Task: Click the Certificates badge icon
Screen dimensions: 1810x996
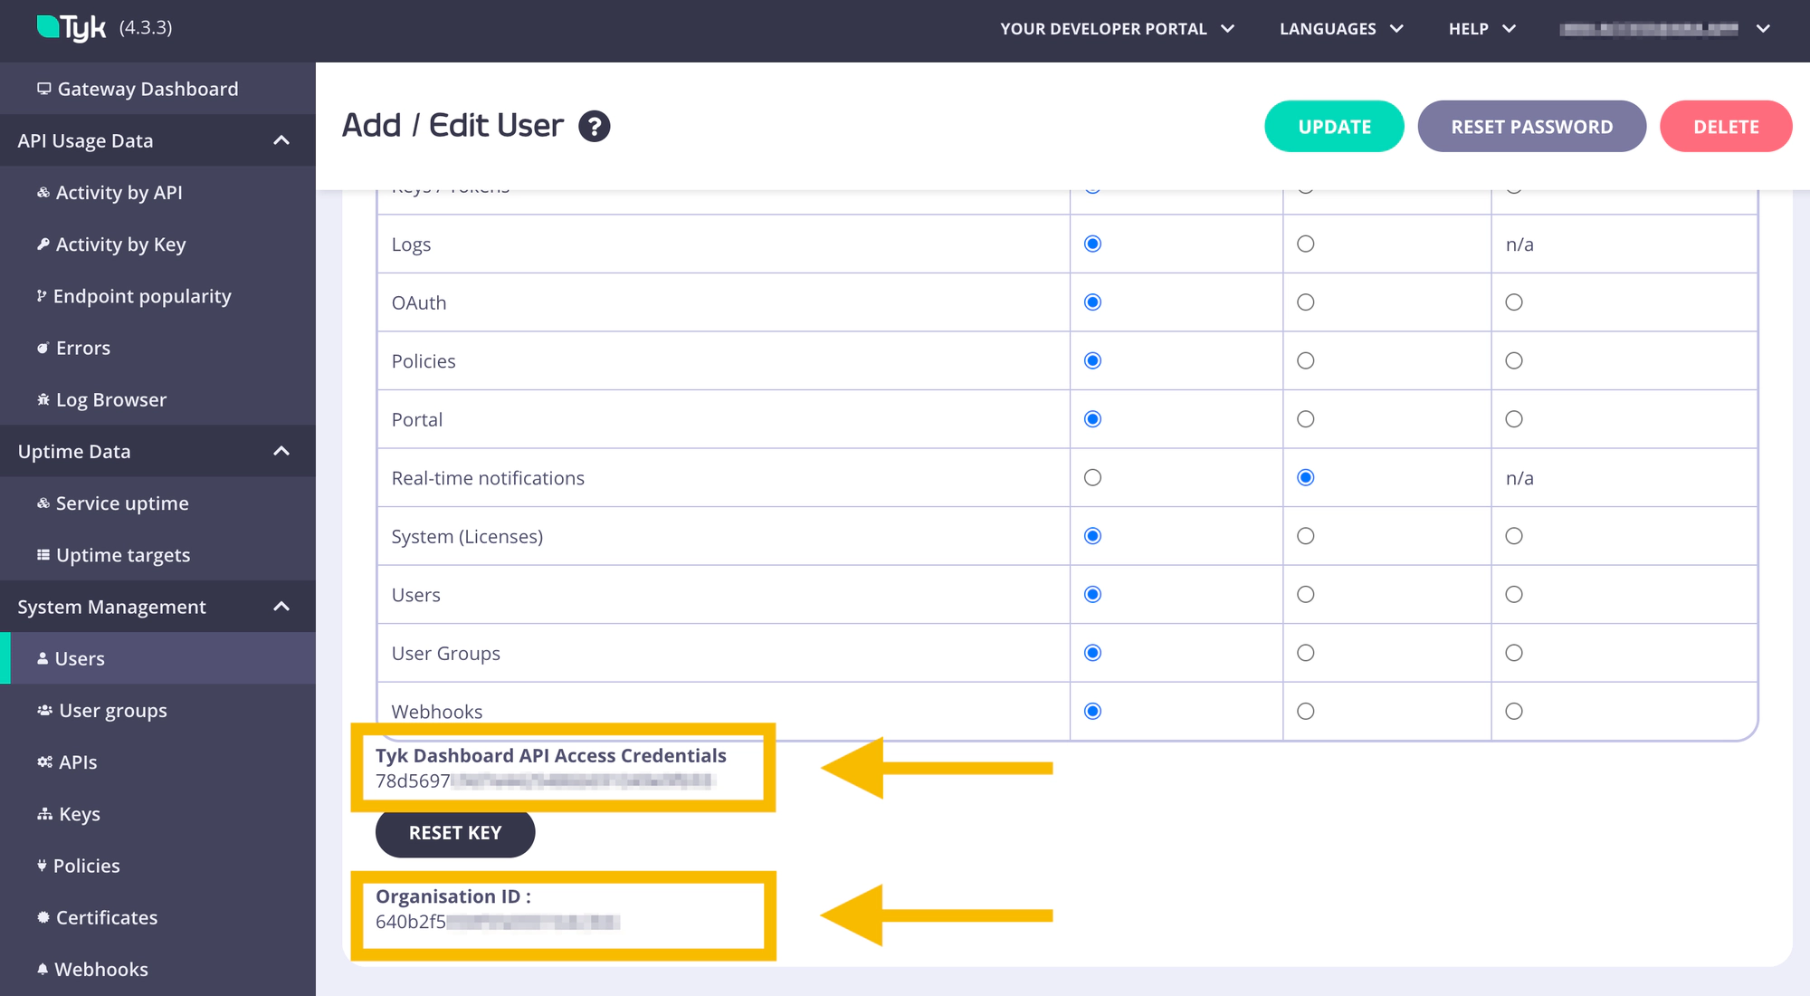Action: tap(43, 917)
